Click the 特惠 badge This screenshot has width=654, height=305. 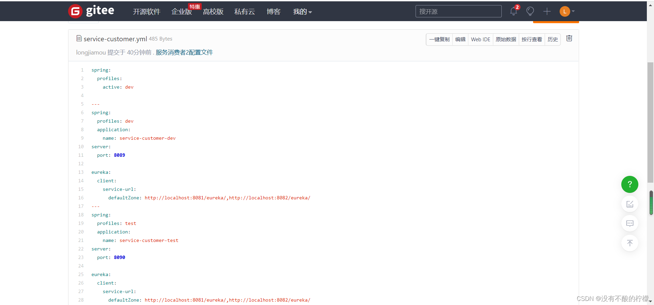coord(195,6)
